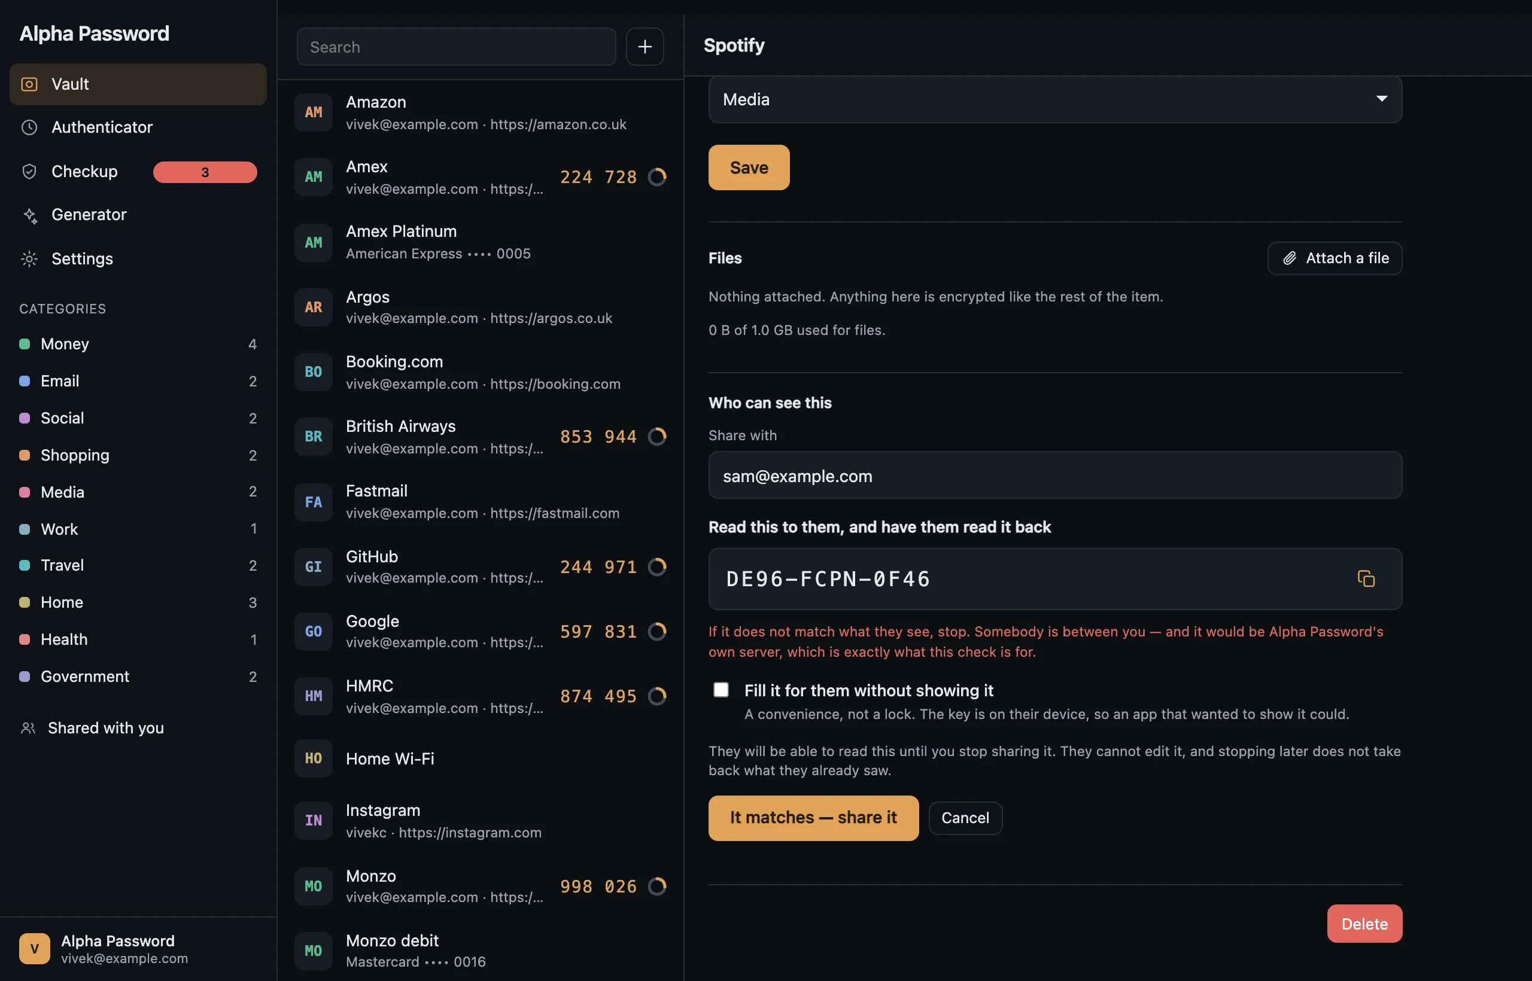Click the Amex TOTP countdown ring
The height and width of the screenshot is (981, 1532).
[x=657, y=176]
